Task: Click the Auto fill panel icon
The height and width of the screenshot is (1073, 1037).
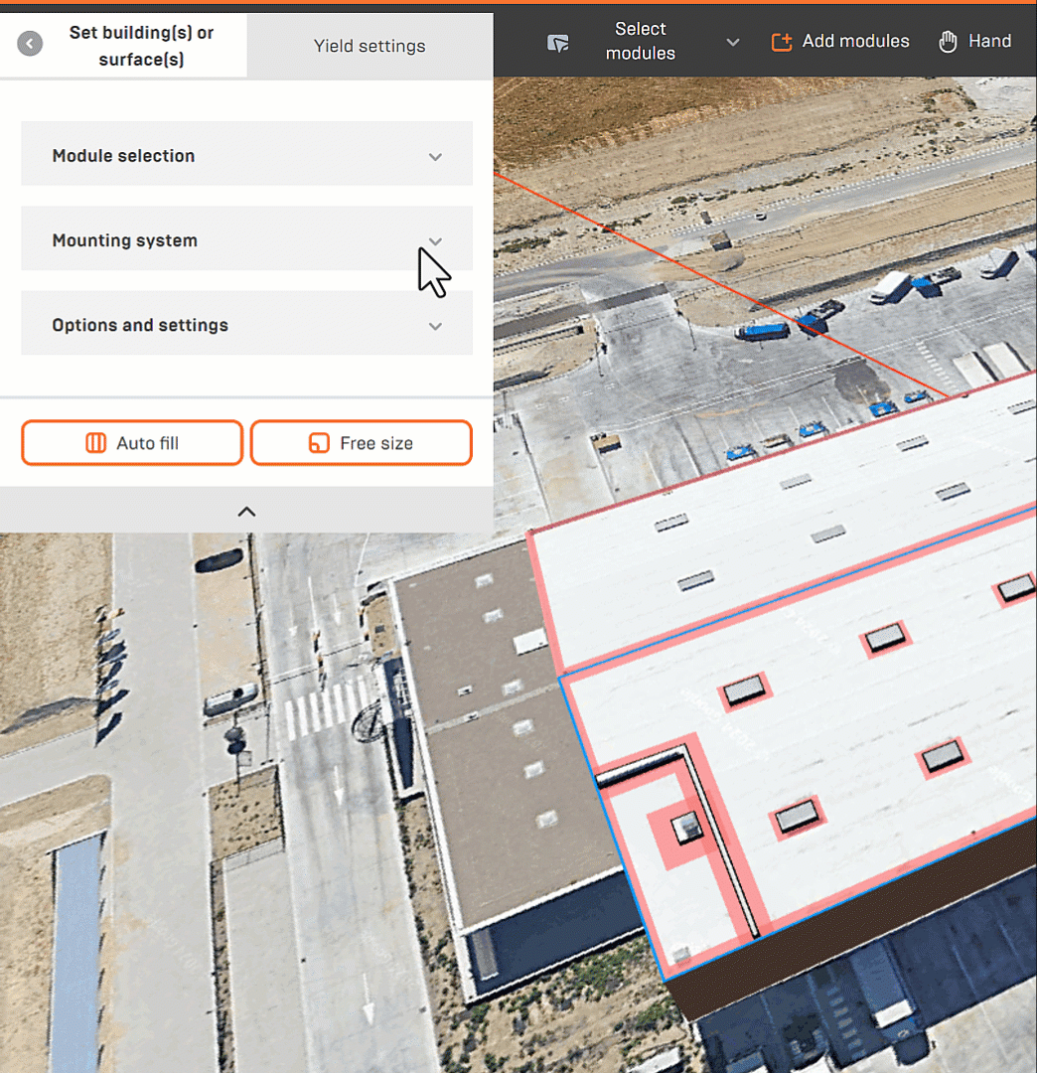Action: coord(95,443)
